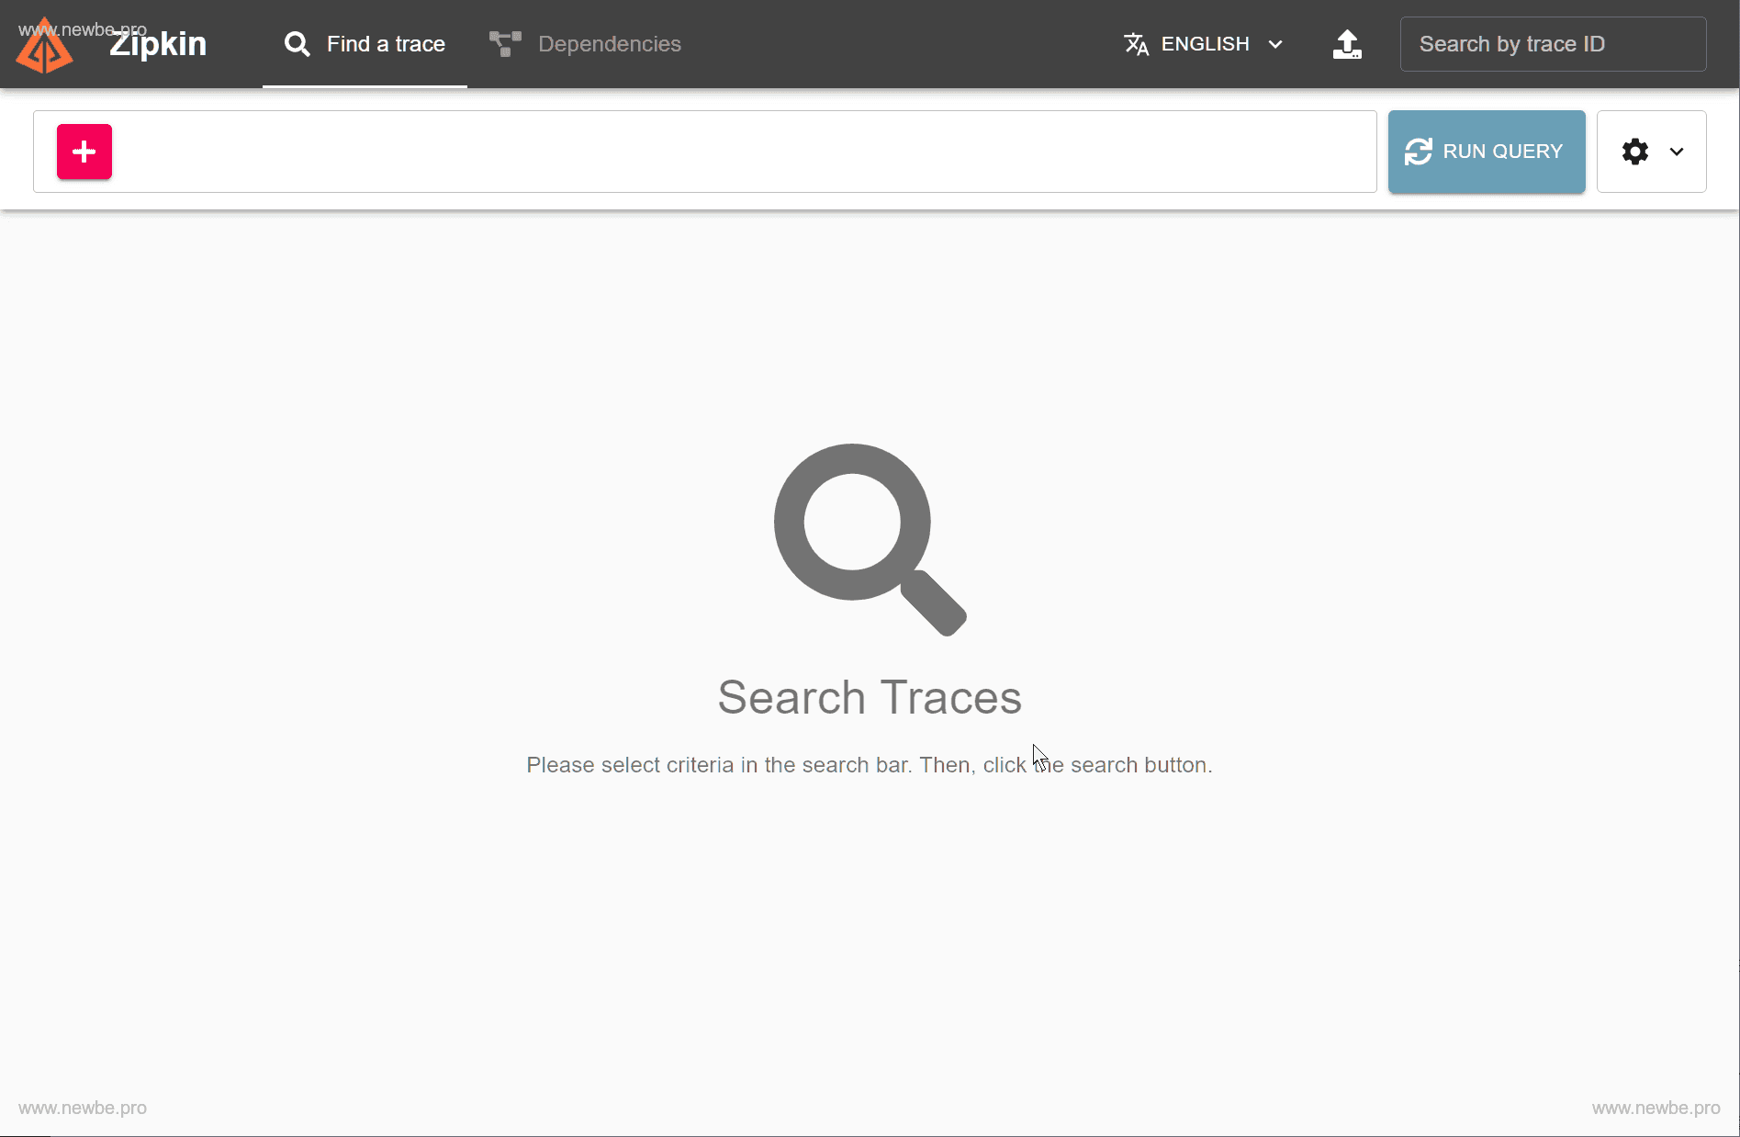
Task: Click the www.newbe.pro watermark text
Action: (x=82, y=1108)
